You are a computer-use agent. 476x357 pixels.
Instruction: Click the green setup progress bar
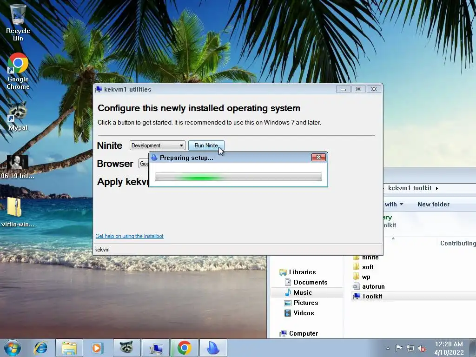click(x=238, y=177)
